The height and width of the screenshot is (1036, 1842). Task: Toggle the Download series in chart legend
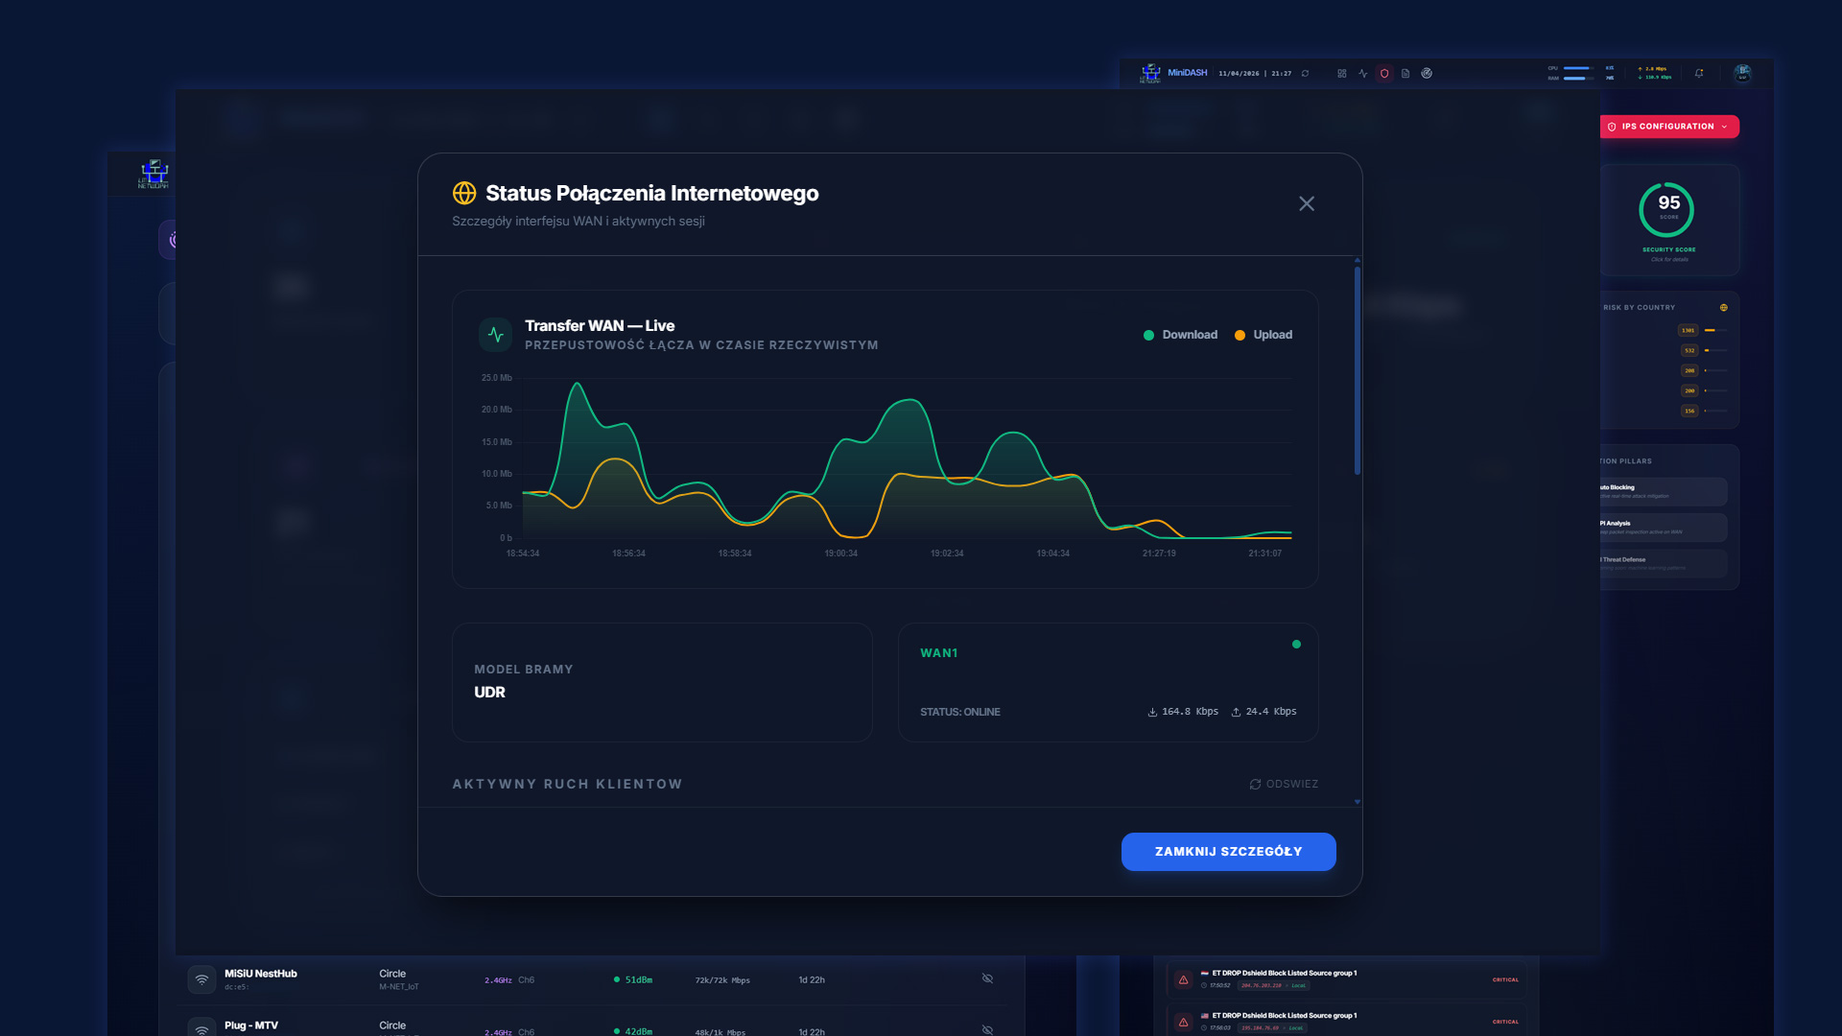pos(1182,335)
